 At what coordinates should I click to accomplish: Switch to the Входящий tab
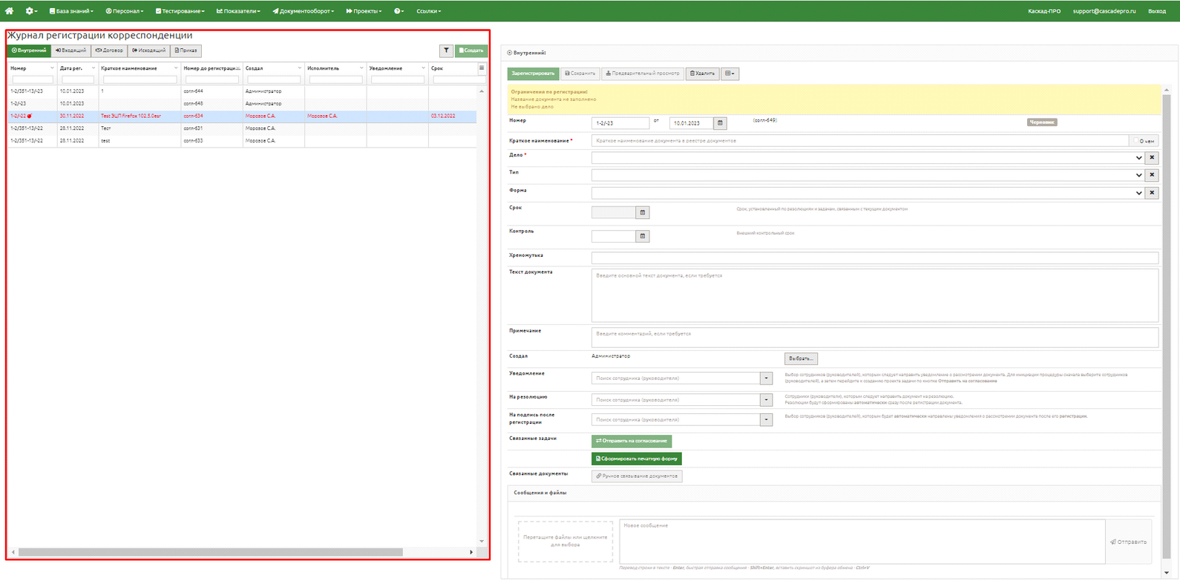(71, 50)
